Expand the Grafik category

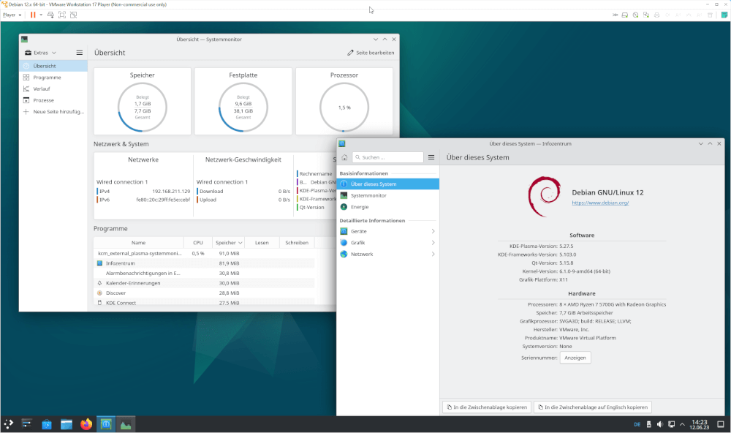point(388,243)
